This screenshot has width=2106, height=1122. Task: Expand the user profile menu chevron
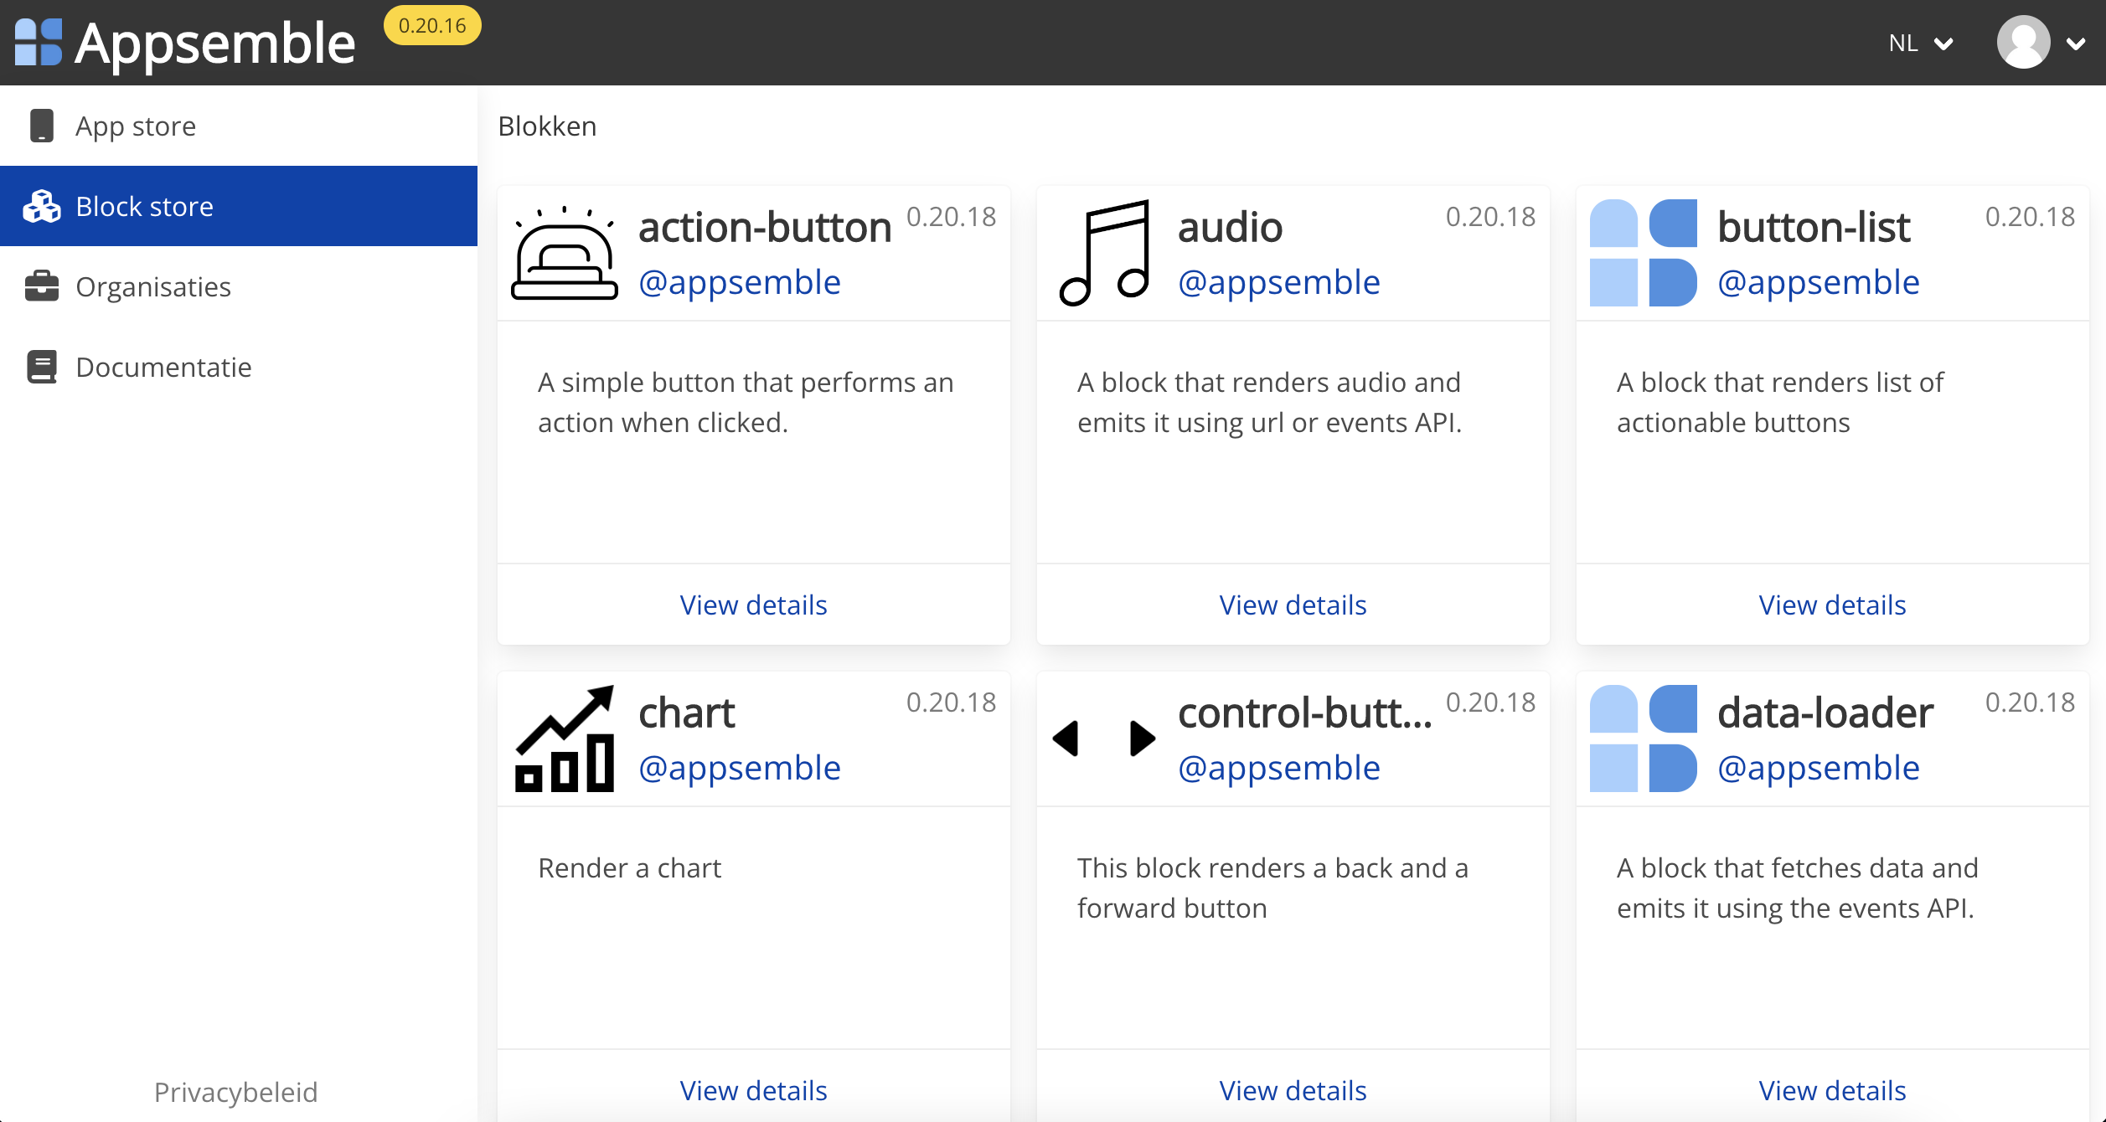click(2076, 44)
